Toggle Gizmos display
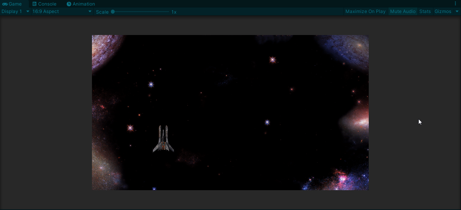461x210 pixels. (443, 11)
